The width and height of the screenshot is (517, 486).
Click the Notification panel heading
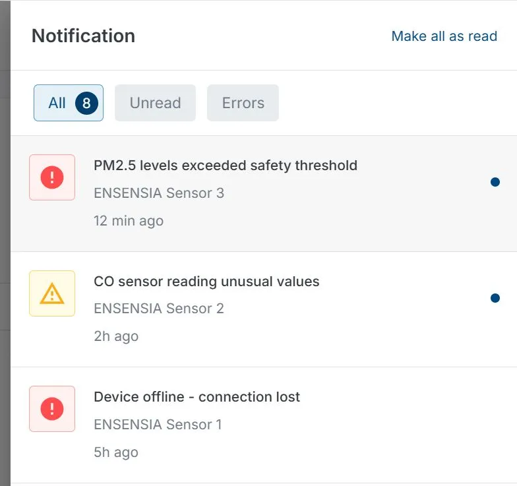click(x=83, y=36)
